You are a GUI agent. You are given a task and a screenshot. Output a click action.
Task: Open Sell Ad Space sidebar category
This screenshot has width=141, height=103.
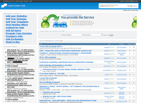coord(14,30)
